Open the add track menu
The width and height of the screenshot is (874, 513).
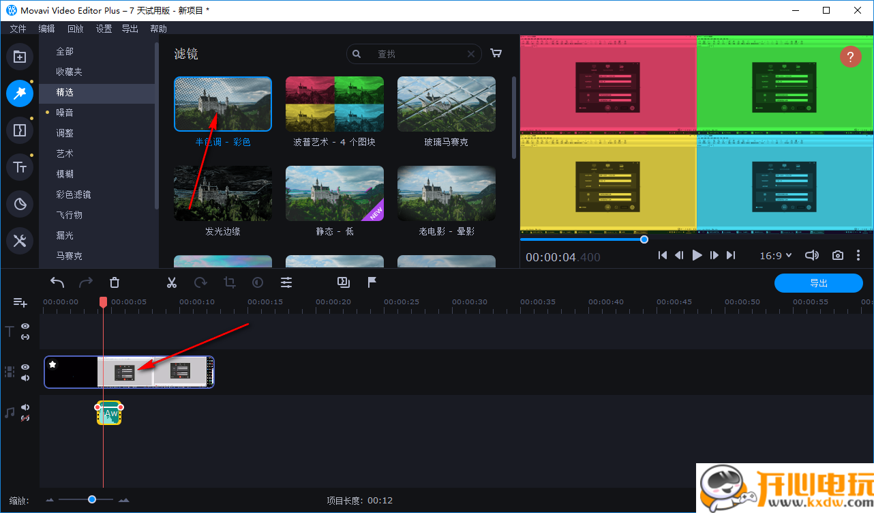[20, 302]
